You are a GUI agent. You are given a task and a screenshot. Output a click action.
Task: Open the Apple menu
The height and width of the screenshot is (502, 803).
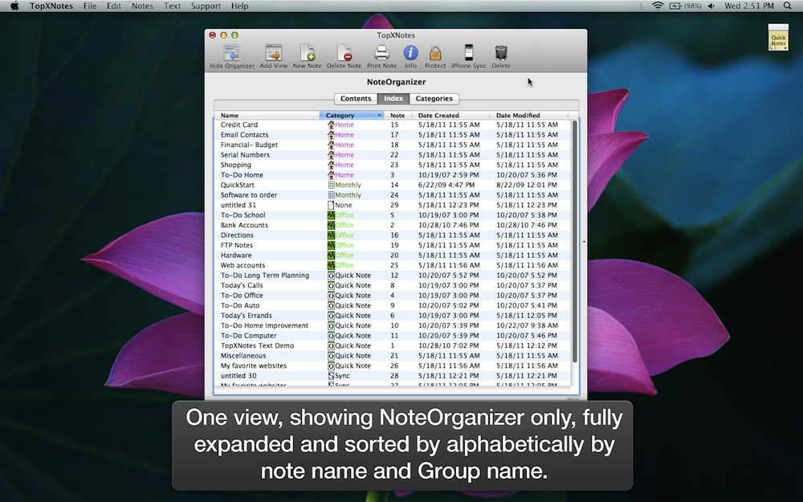[x=14, y=6]
